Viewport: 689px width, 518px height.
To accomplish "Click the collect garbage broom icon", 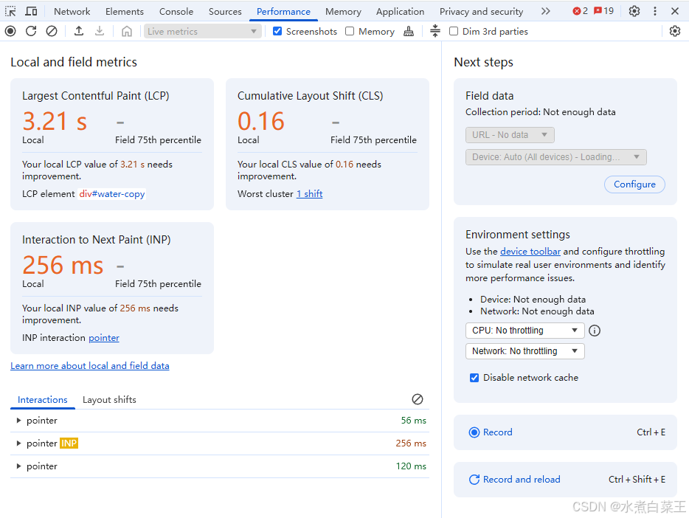I will [409, 31].
